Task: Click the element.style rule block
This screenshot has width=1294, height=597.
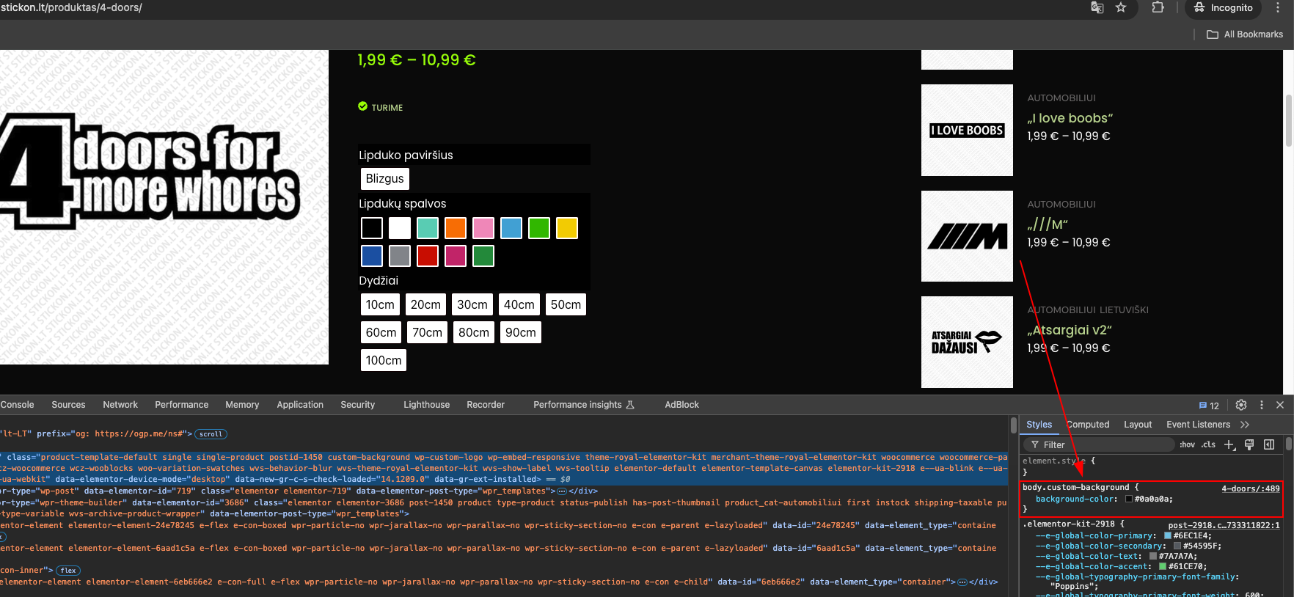Action: [x=1152, y=466]
